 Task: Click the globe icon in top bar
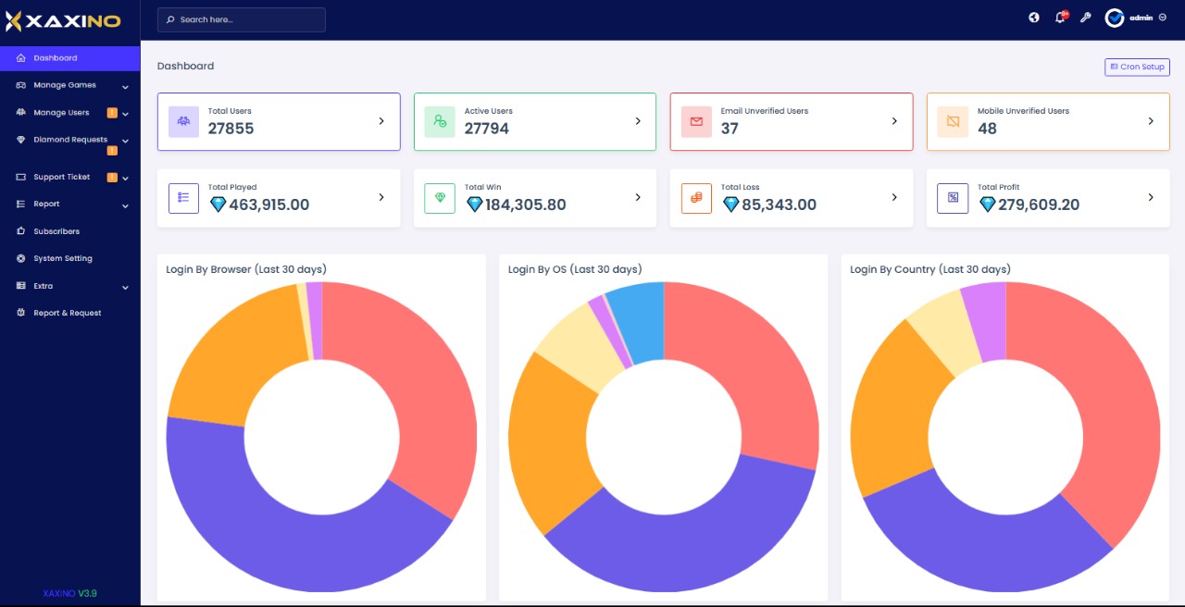click(1034, 18)
